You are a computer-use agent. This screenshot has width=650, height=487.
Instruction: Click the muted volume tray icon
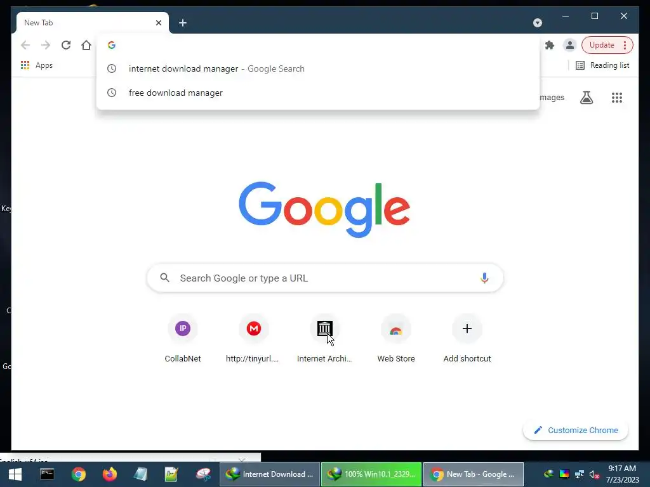pos(594,474)
